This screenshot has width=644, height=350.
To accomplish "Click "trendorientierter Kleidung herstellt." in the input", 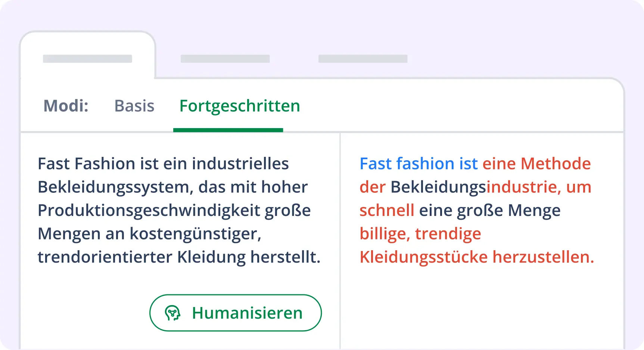I will coord(179,257).
